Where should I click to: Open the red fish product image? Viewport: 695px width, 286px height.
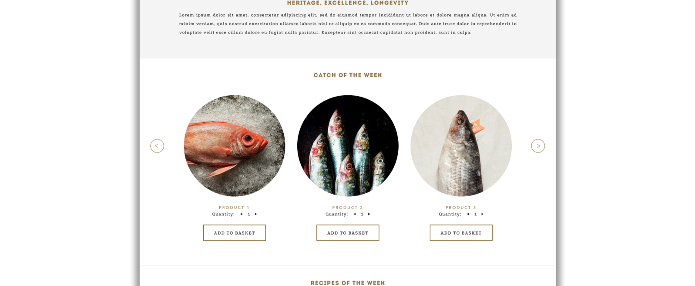(x=235, y=146)
